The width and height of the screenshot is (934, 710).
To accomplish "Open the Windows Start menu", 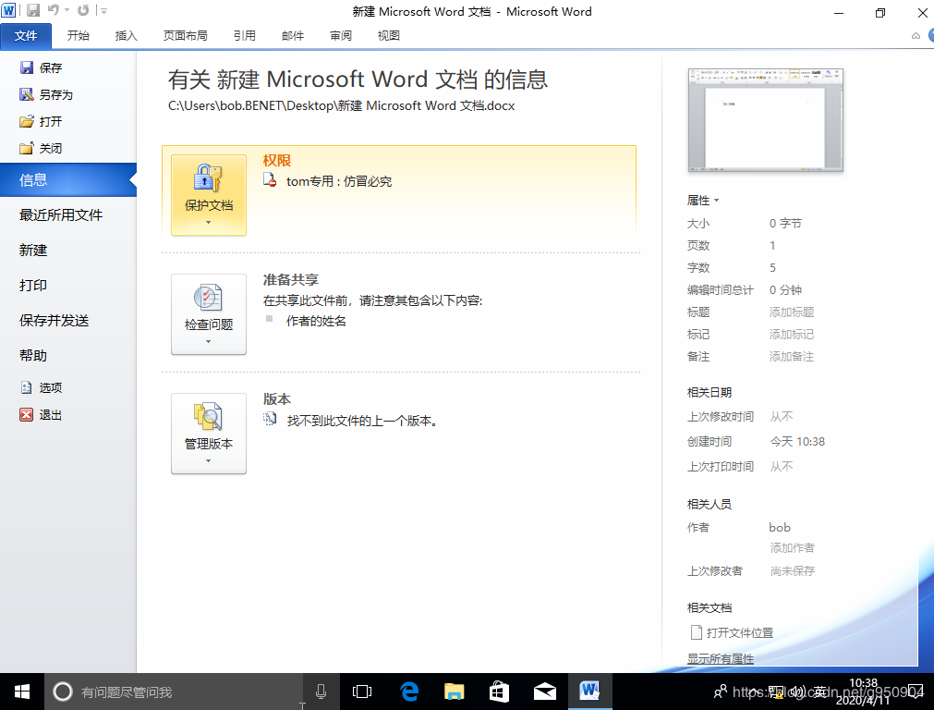I will pyautogui.click(x=22, y=692).
